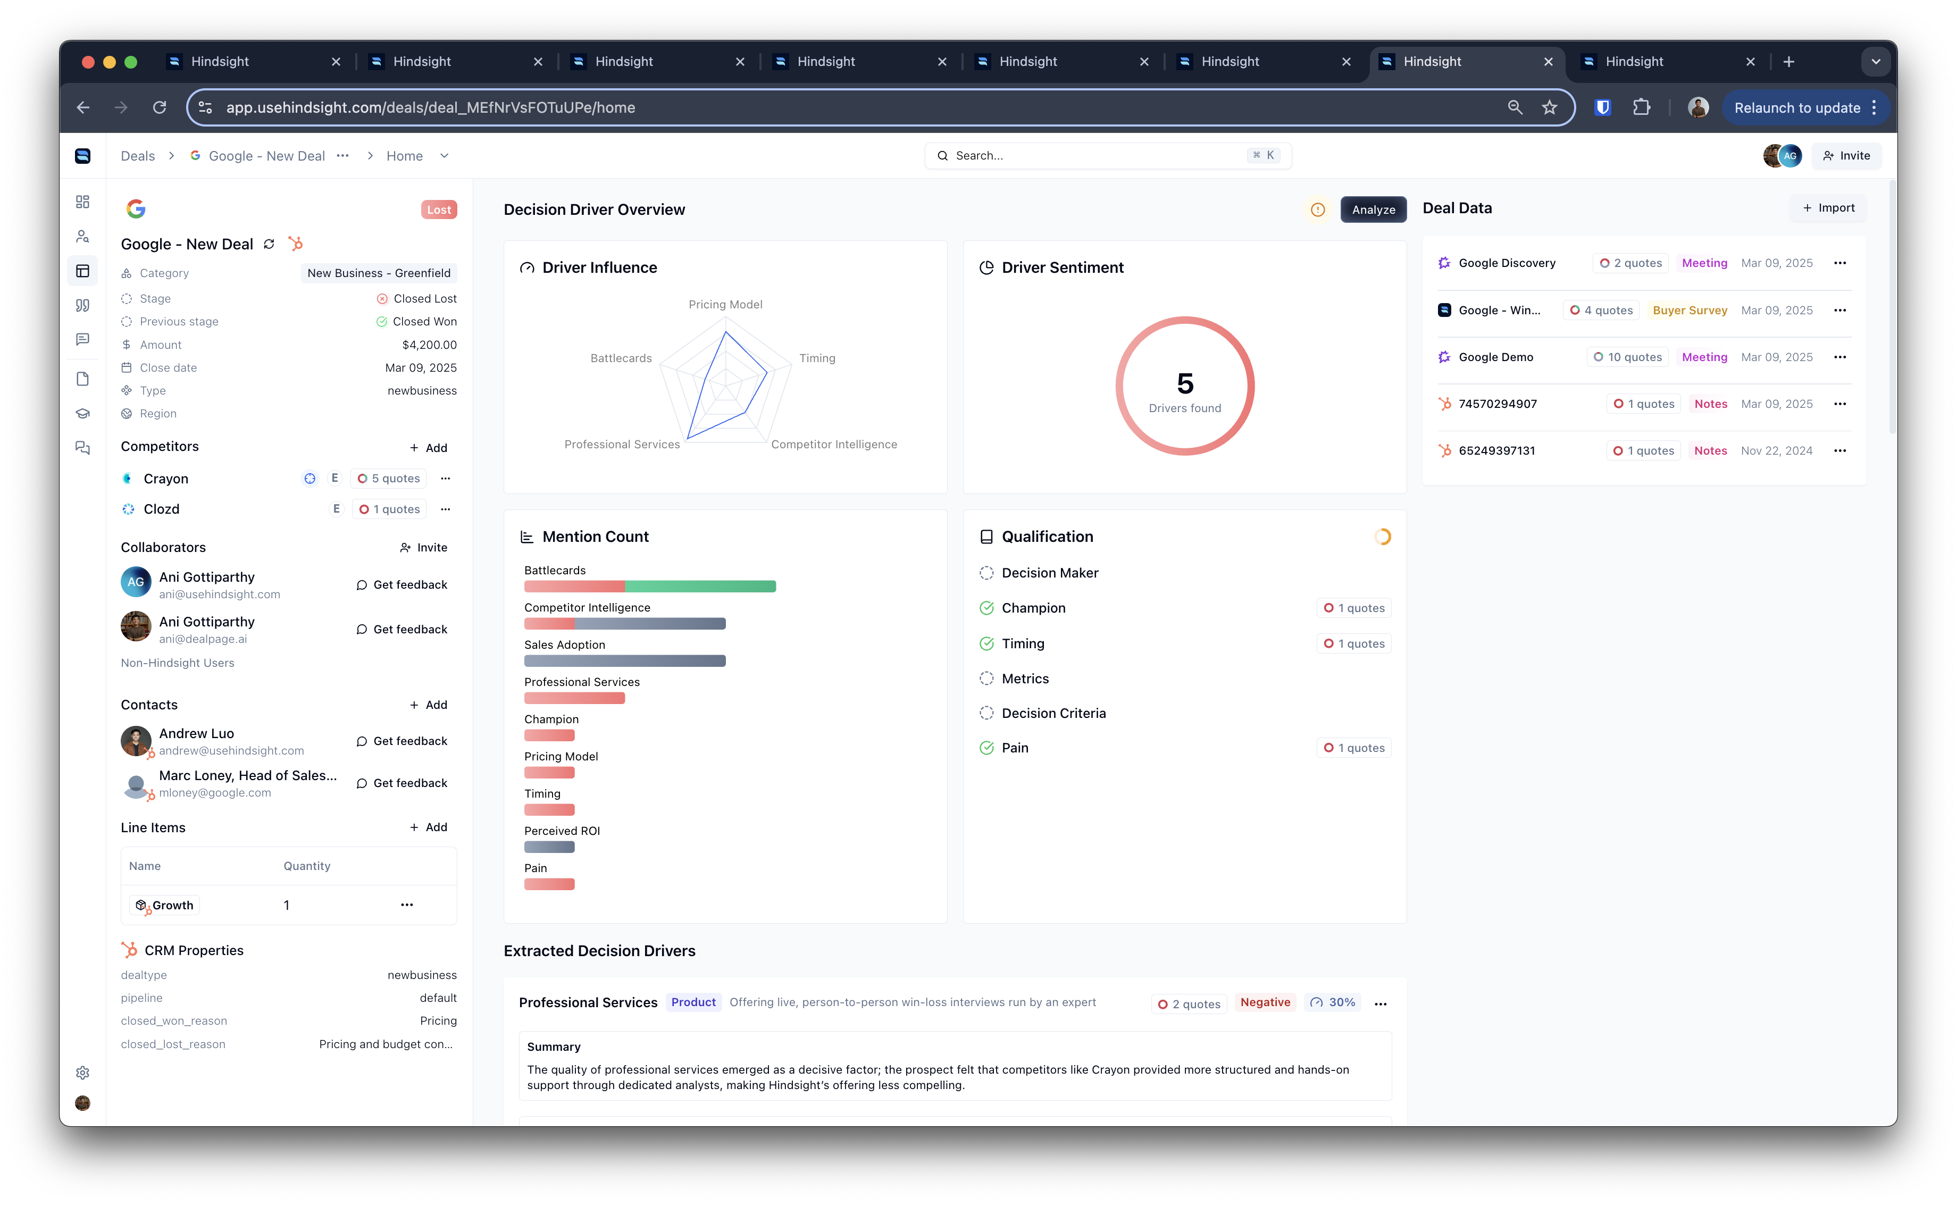Image resolution: width=1957 pixels, height=1205 pixels.
Task: Open the breadcrumb ellipsis after Google - New Deal
Action: pyautogui.click(x=342, y=156)
